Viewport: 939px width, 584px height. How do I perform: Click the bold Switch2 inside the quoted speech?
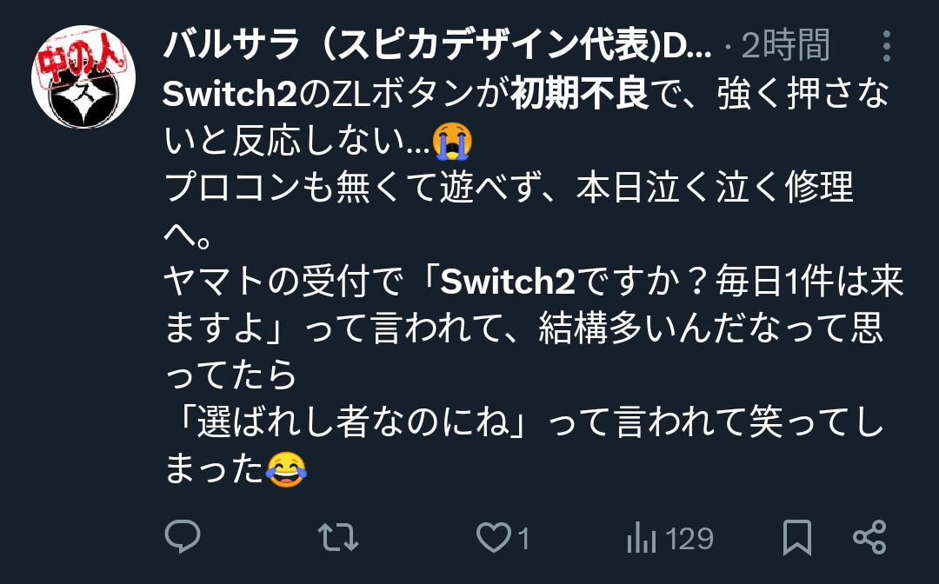click(x=508, y=282)
